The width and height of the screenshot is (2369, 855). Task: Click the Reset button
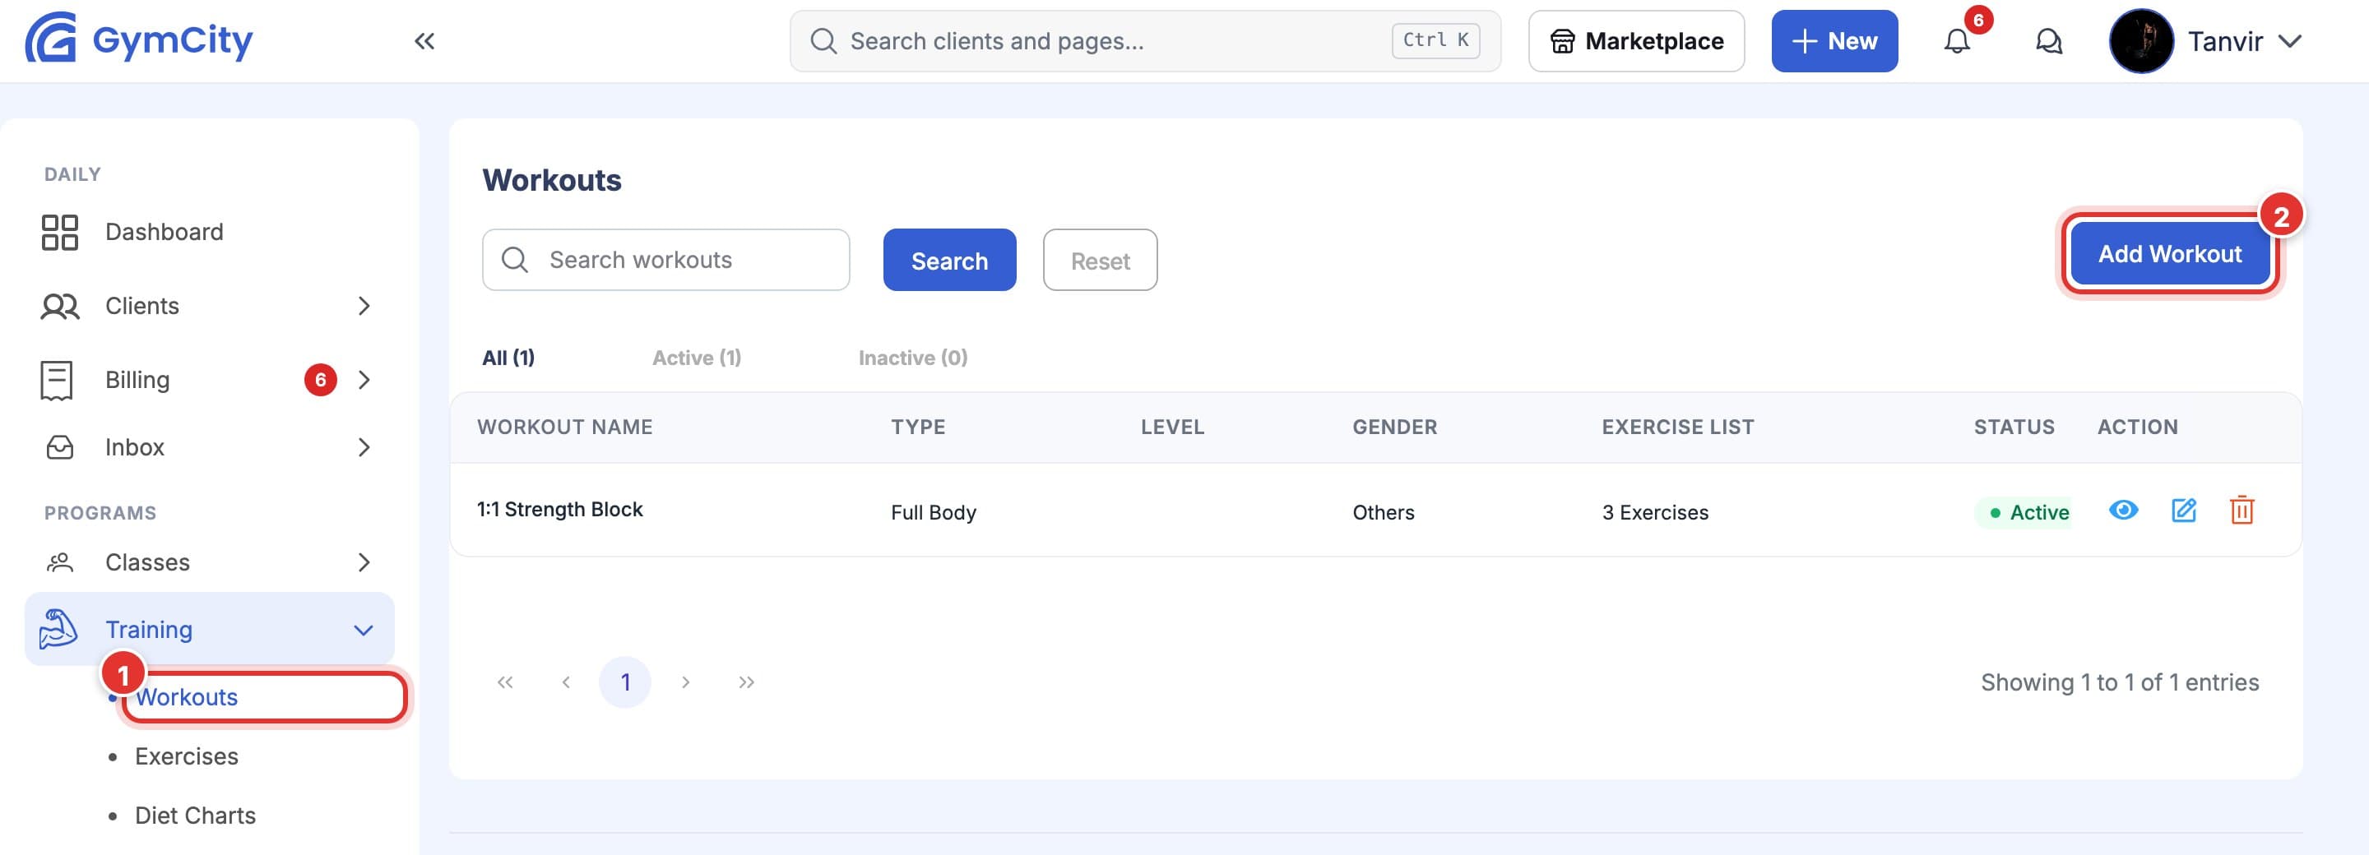[x=1100, y=260]
